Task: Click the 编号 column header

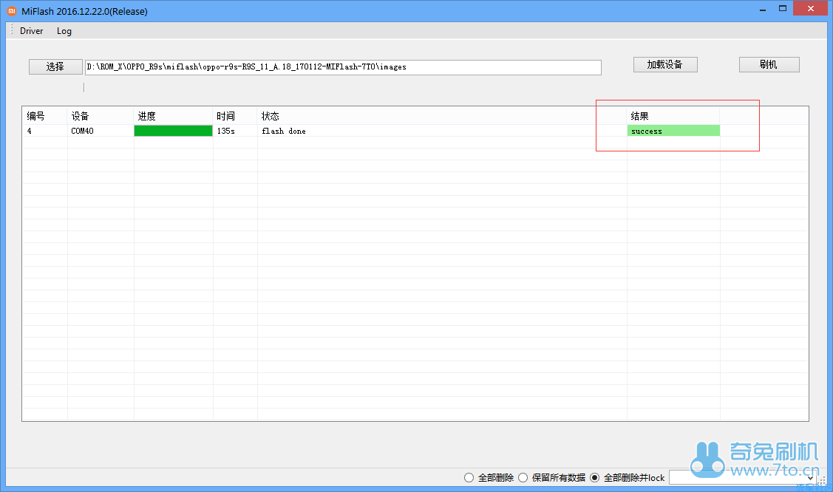Action: point(44,116)
